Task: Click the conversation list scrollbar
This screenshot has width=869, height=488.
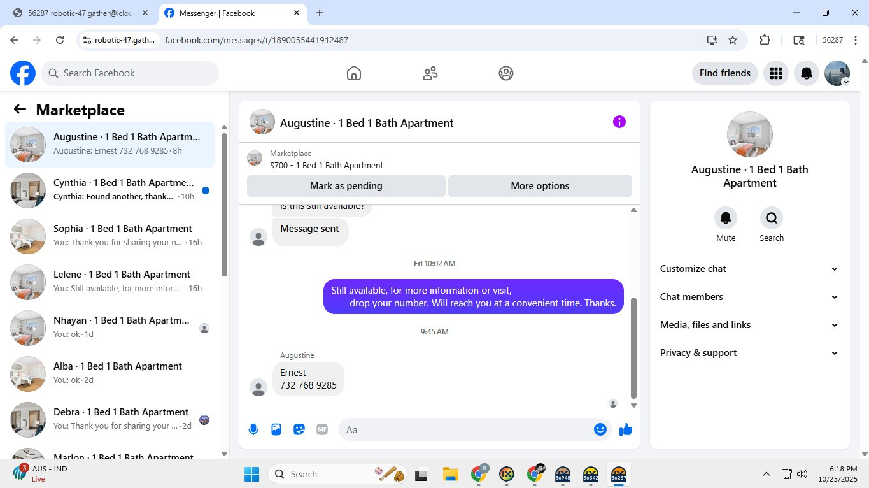Action: tap(224, 204)
